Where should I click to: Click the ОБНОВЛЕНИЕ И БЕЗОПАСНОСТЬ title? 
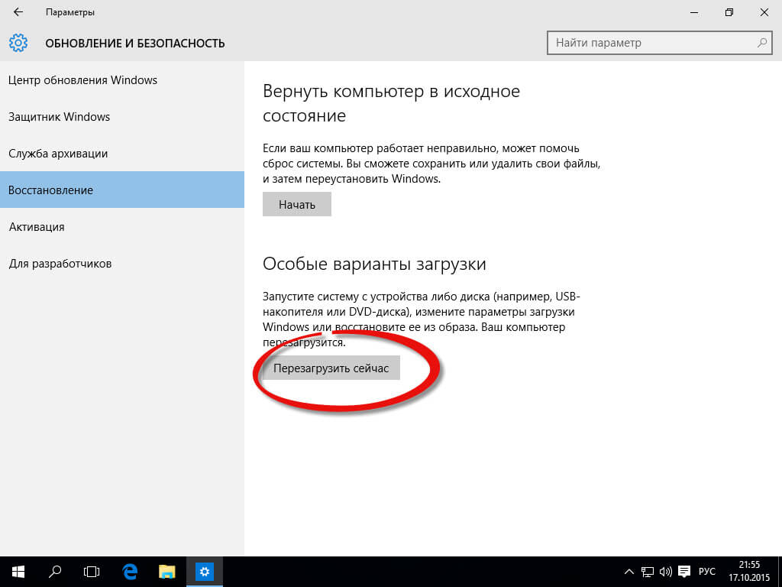[135, 44]
